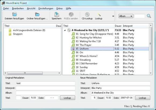Image resolution: width=156 pixels, height=110 pixels.
Task: Click the note icon of track 11 SRXT
Action: point(73,71)
